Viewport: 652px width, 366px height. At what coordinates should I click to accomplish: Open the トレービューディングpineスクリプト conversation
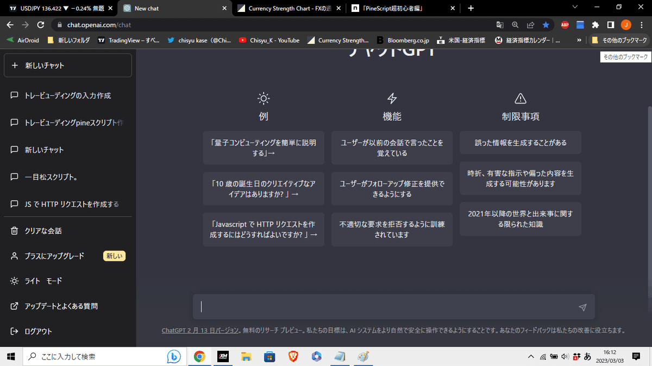pos(67,123)
